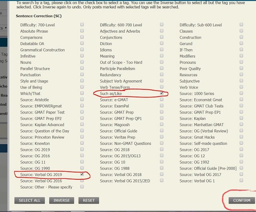256x212 pixels.
Task: Check the Participle Parallelism checkbox
Action: [x=162, y=68]
